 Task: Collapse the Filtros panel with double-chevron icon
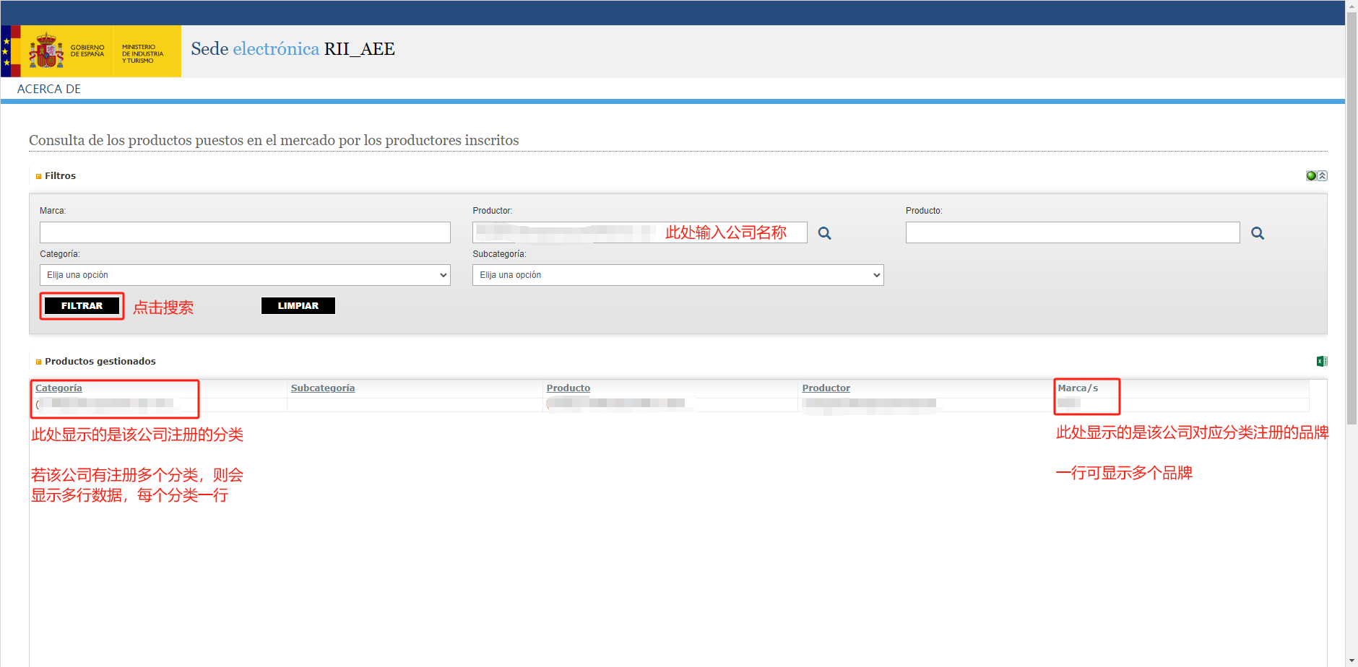pyautogui.click(x=1323, y=176)
